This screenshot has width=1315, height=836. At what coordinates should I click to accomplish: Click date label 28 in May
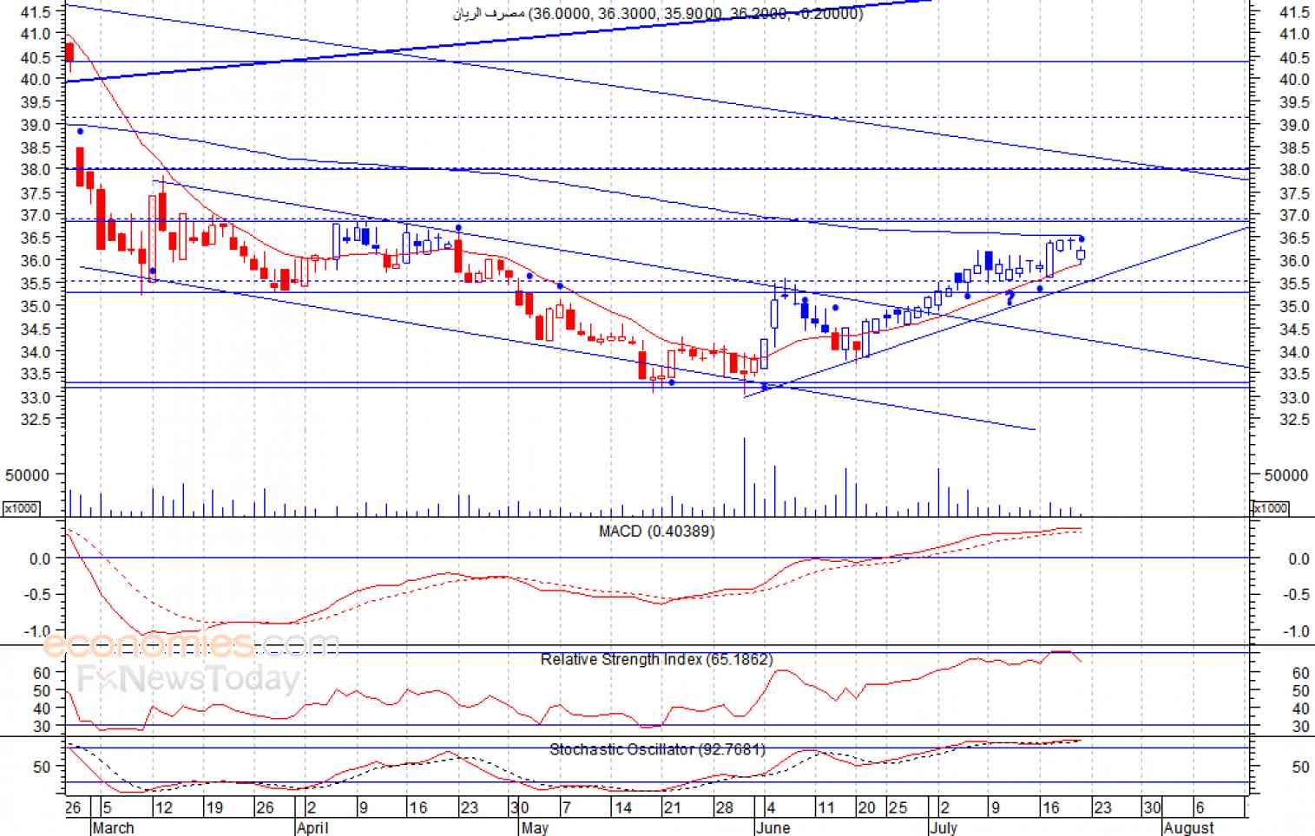pyautogui.click(x=724, y=807)
